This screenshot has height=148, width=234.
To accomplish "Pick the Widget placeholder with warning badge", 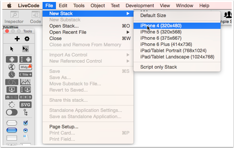I will [x=26, y=67].
